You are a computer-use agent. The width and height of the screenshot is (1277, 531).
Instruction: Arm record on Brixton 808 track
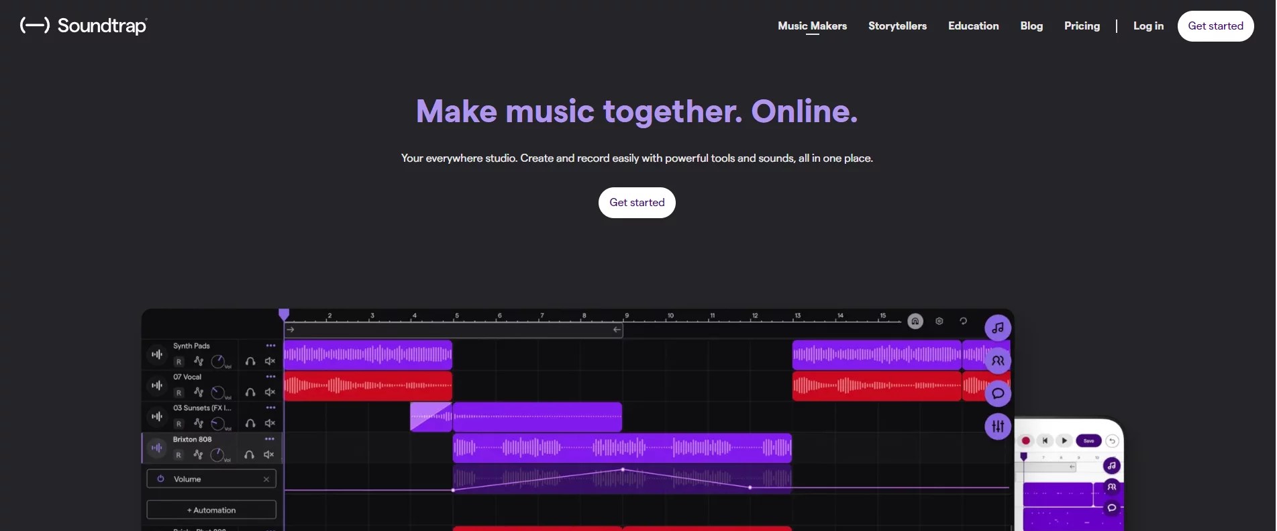coord(178,455)
